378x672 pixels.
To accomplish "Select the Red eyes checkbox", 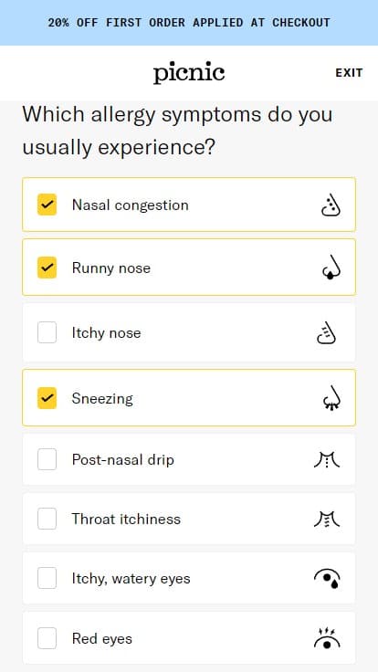I will coord(47,638).
